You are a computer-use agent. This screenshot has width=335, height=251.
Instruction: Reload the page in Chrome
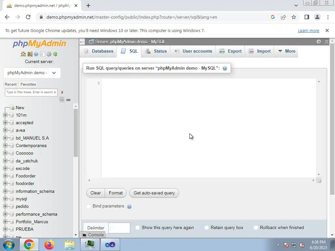pyautogui.click(x=28, y=17)
